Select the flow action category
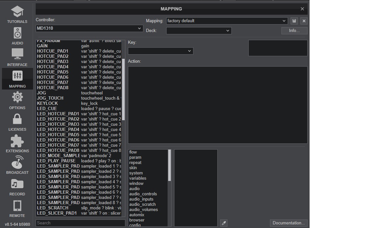 coord(148,152)
